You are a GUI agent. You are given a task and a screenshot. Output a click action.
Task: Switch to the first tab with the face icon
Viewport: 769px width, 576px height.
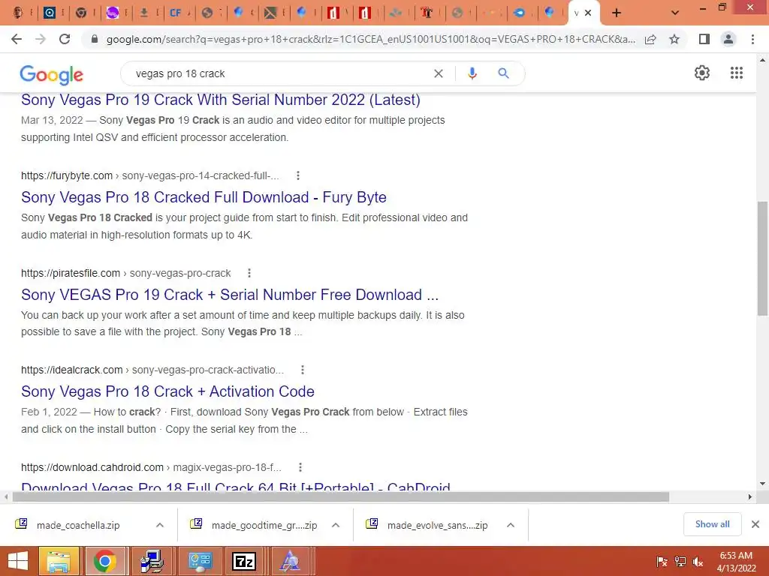[x=18, y=13]
